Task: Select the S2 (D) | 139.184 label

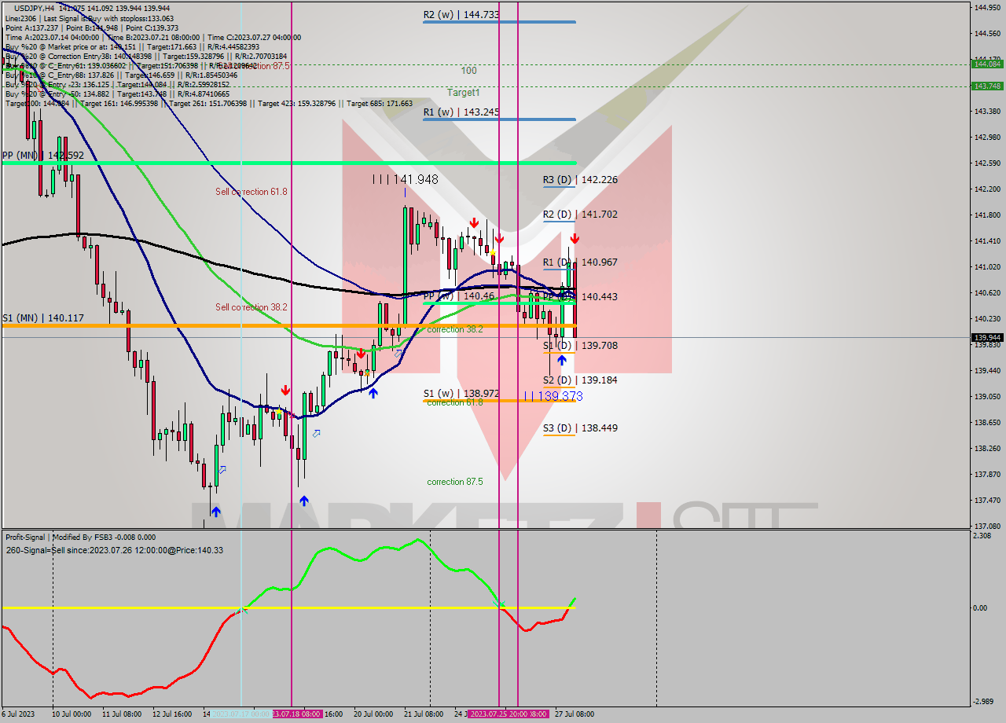Action: pos(580,380)
